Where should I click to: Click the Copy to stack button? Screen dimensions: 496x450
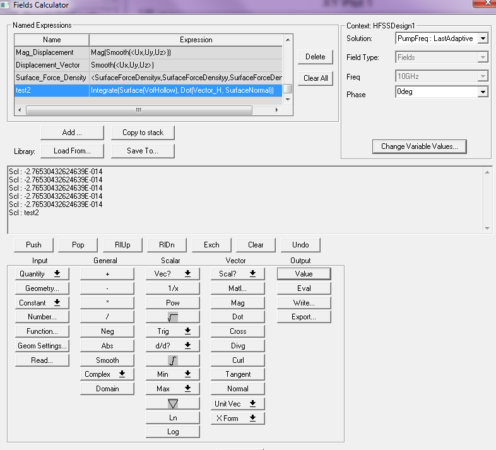tap(143, 133)
